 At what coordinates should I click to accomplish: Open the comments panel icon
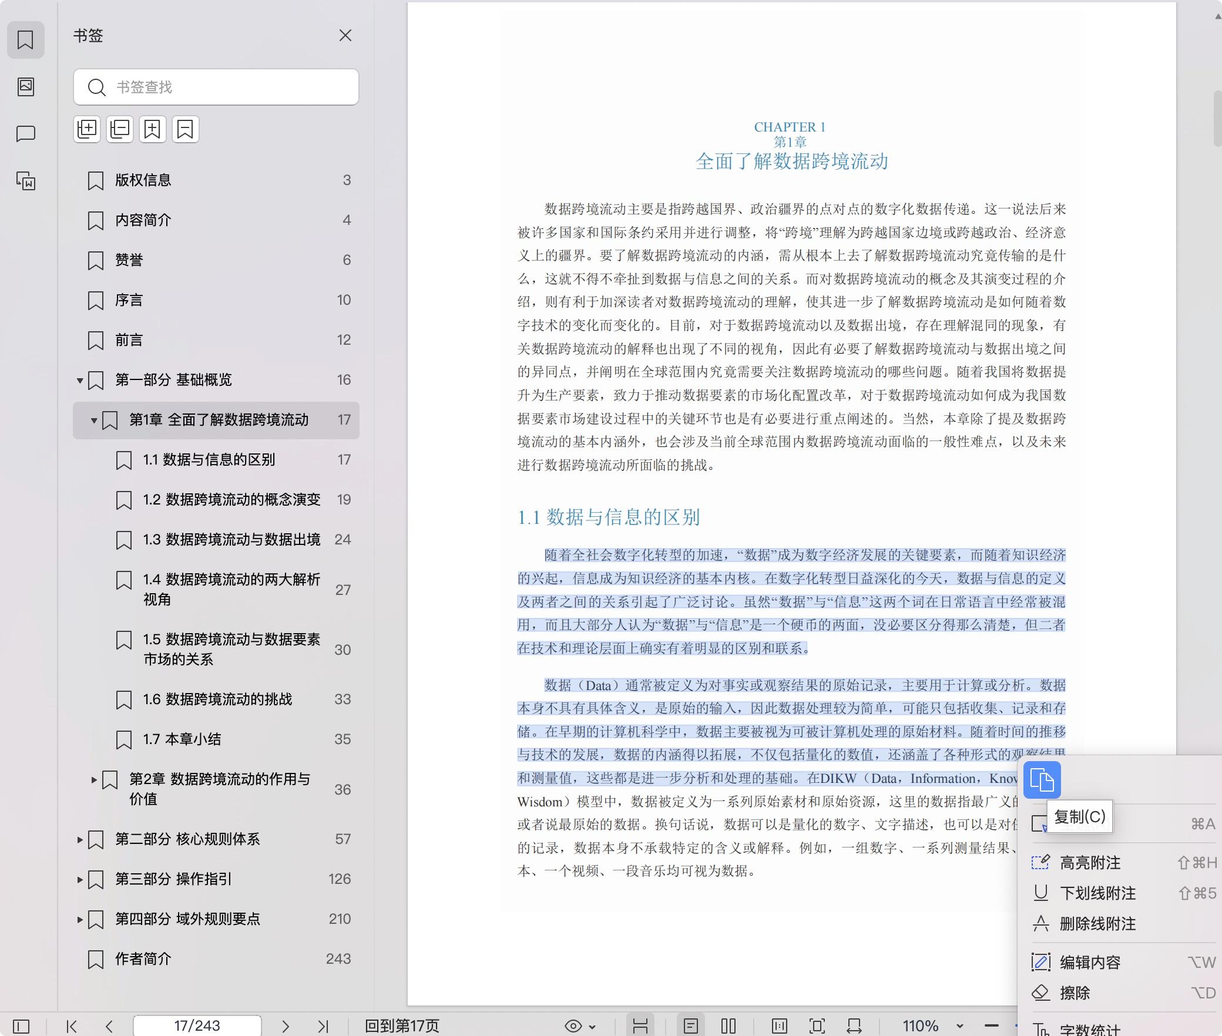26,134
